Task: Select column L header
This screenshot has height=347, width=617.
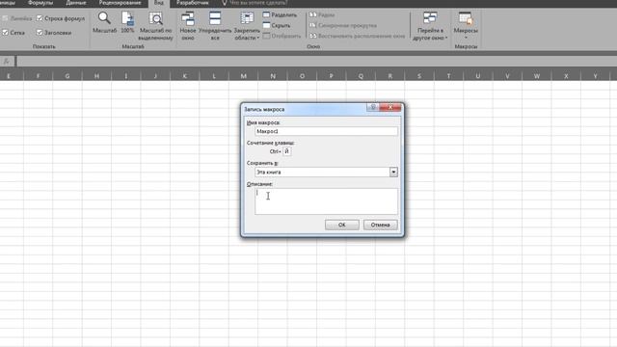Action: coord(214,76)
